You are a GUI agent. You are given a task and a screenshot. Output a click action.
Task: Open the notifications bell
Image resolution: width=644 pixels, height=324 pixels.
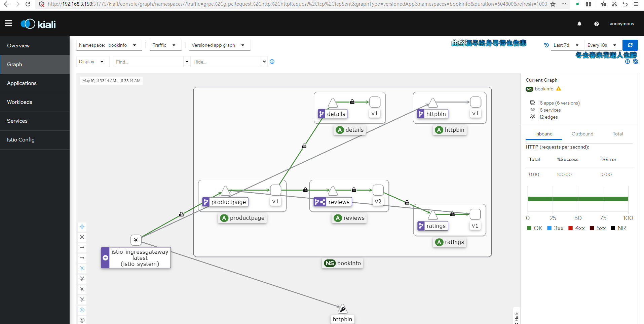pos(579,24)
